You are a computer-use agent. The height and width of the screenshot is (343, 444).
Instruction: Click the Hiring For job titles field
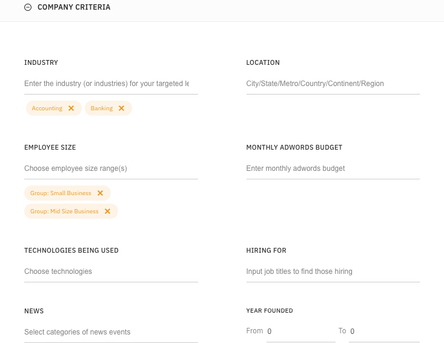tap(333, 271)
